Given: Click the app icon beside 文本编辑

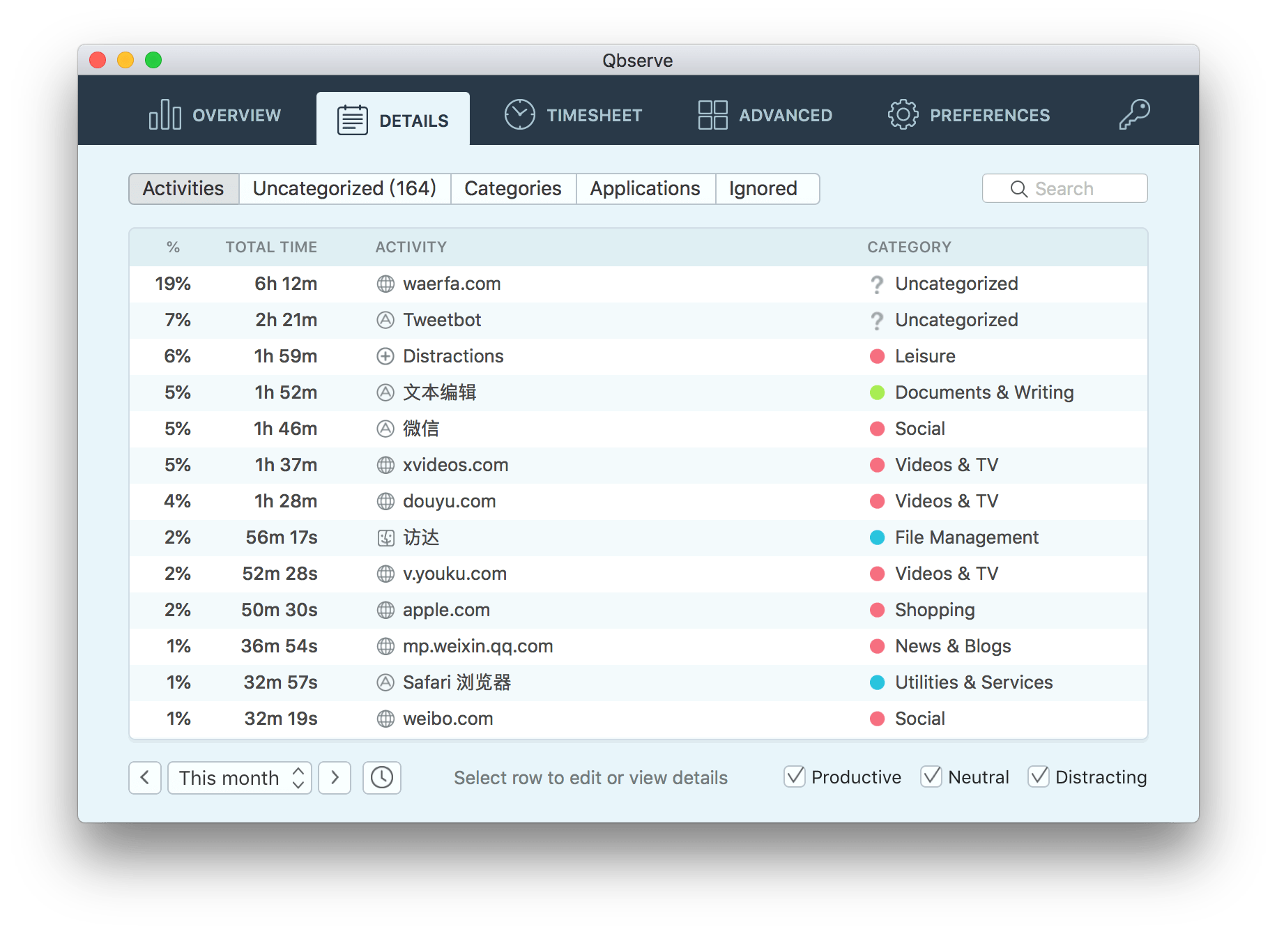Looking at the screenshot, I should [x=385, y=393].
